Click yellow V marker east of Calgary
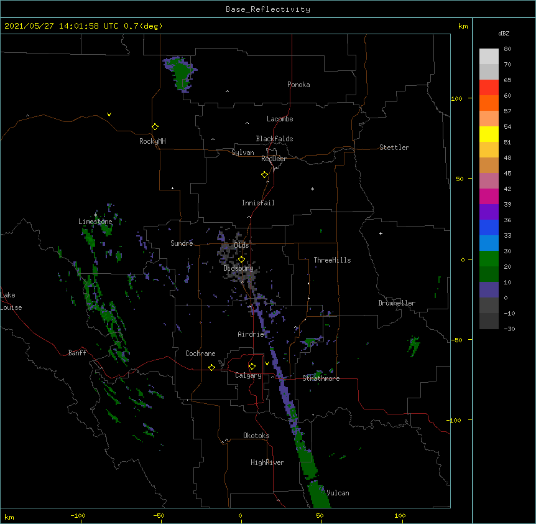The width and height of the screenshot is (536, 524). click(267, 363)
